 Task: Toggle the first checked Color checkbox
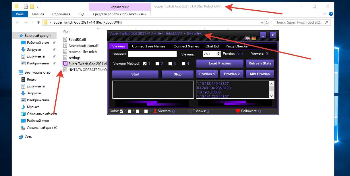tap(121, 111)
